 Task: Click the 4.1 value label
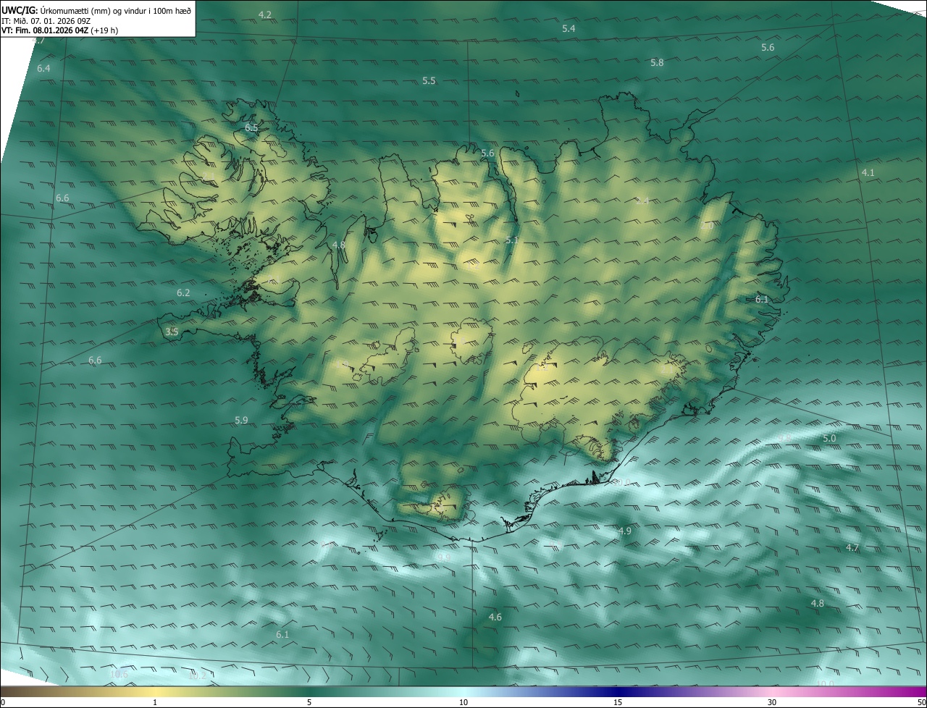[868, 173]
